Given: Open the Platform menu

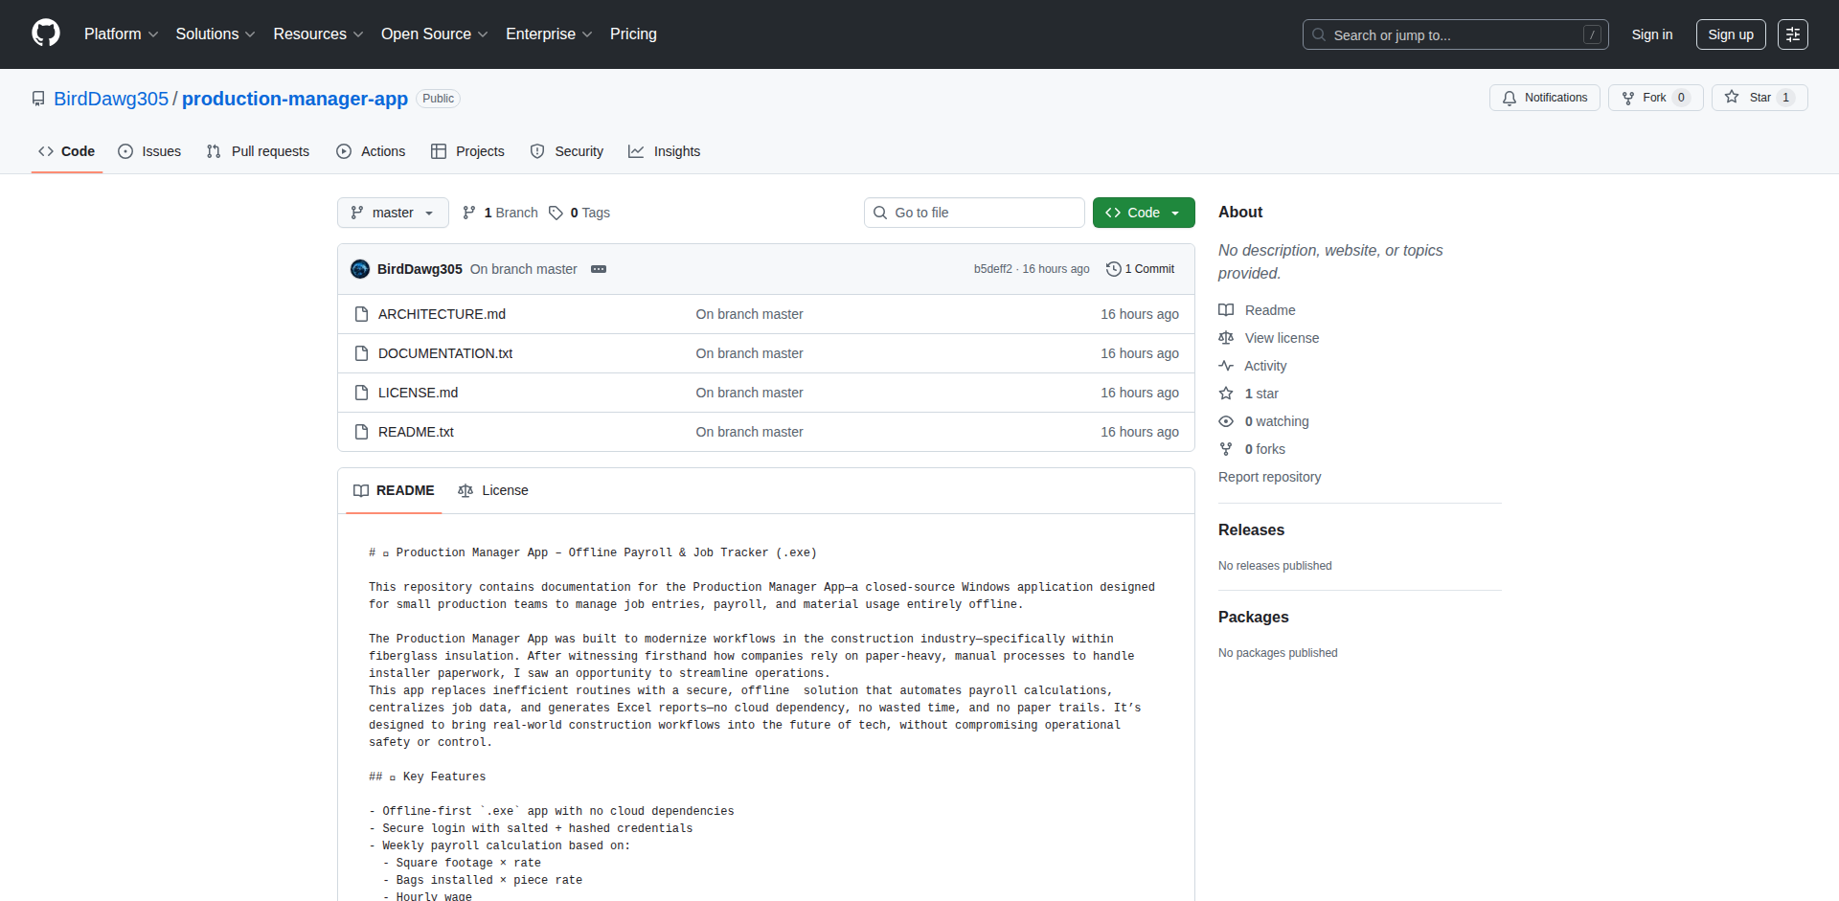Looking at the screenshot, I should point(121,34).
